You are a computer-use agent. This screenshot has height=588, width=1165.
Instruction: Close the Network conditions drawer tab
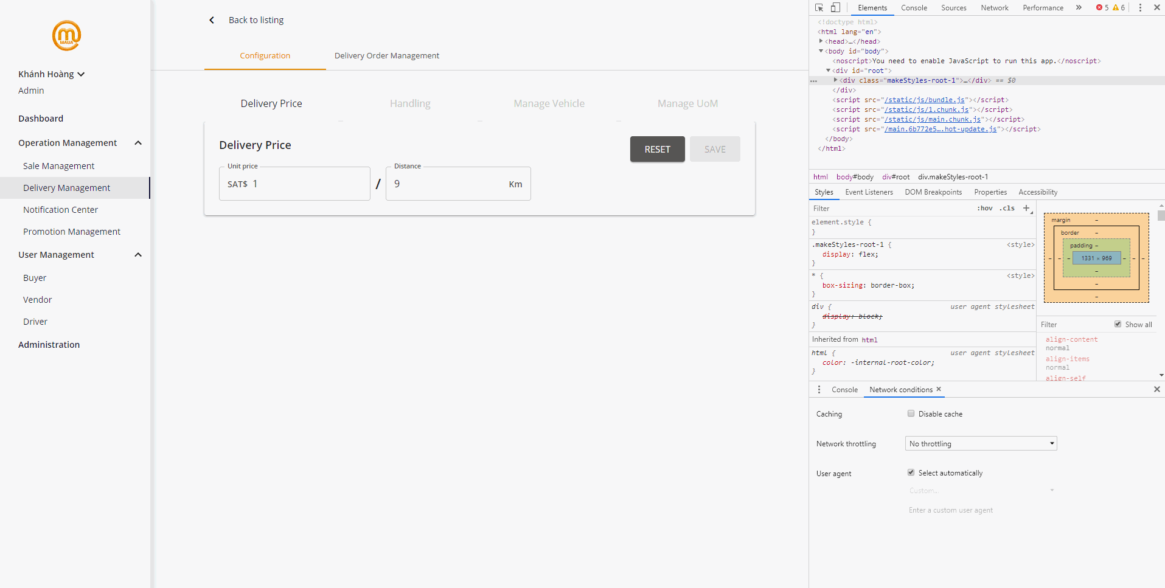[x=939, y=389]
